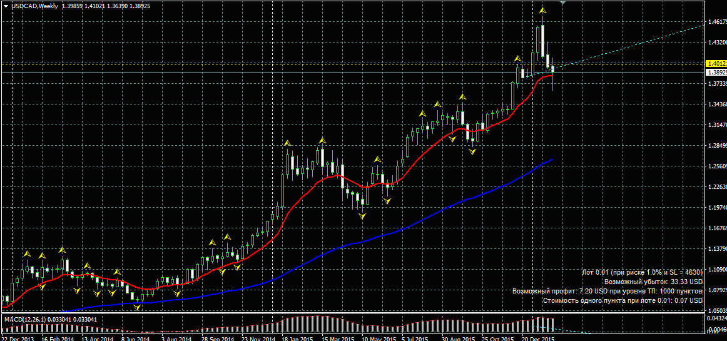Click the 10 May 2015 date label
This screenshot has width=727, height=341.
[379, 338]
